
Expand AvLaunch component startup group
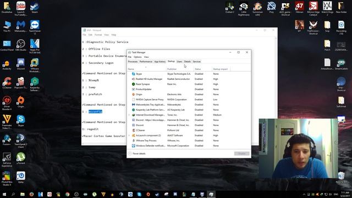pyautogui.click(x=129, y=135)
